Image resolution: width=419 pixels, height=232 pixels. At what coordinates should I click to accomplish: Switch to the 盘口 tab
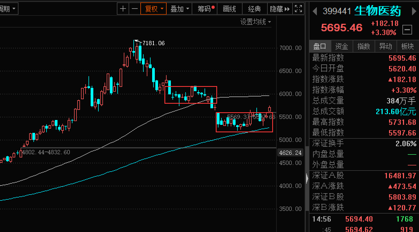pyautogui.click(x=320, y=47)
